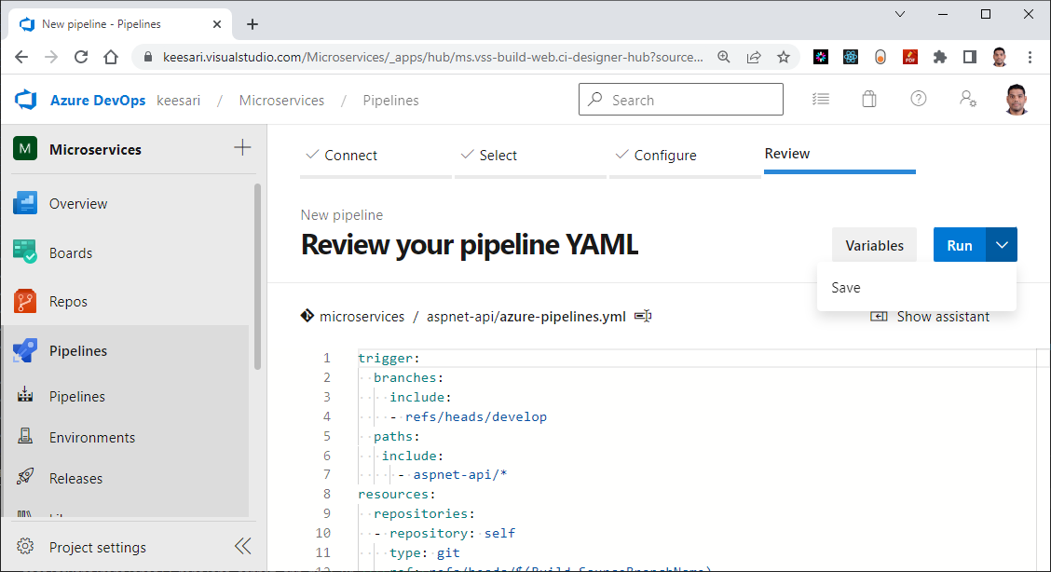The height and width of the screenshot is (572, 1051).
Task: Click the rename file icon beside azure-pipelines.yml
Action: pyautogui.click(x=644, y=316)
